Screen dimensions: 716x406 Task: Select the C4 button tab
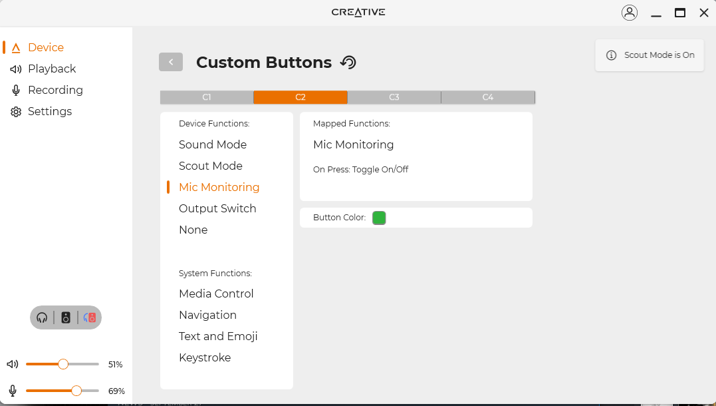coord(488,97)
